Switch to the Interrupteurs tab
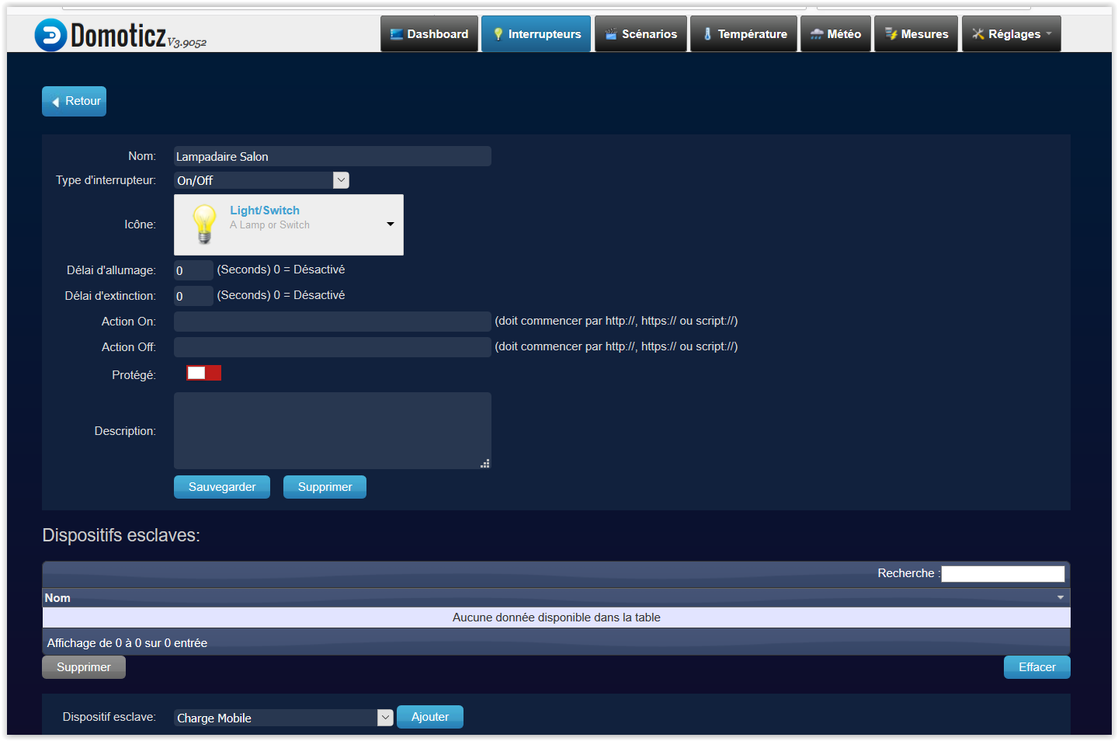The width and height of the screenshot is (1118, 741). (x=536, y=34)
